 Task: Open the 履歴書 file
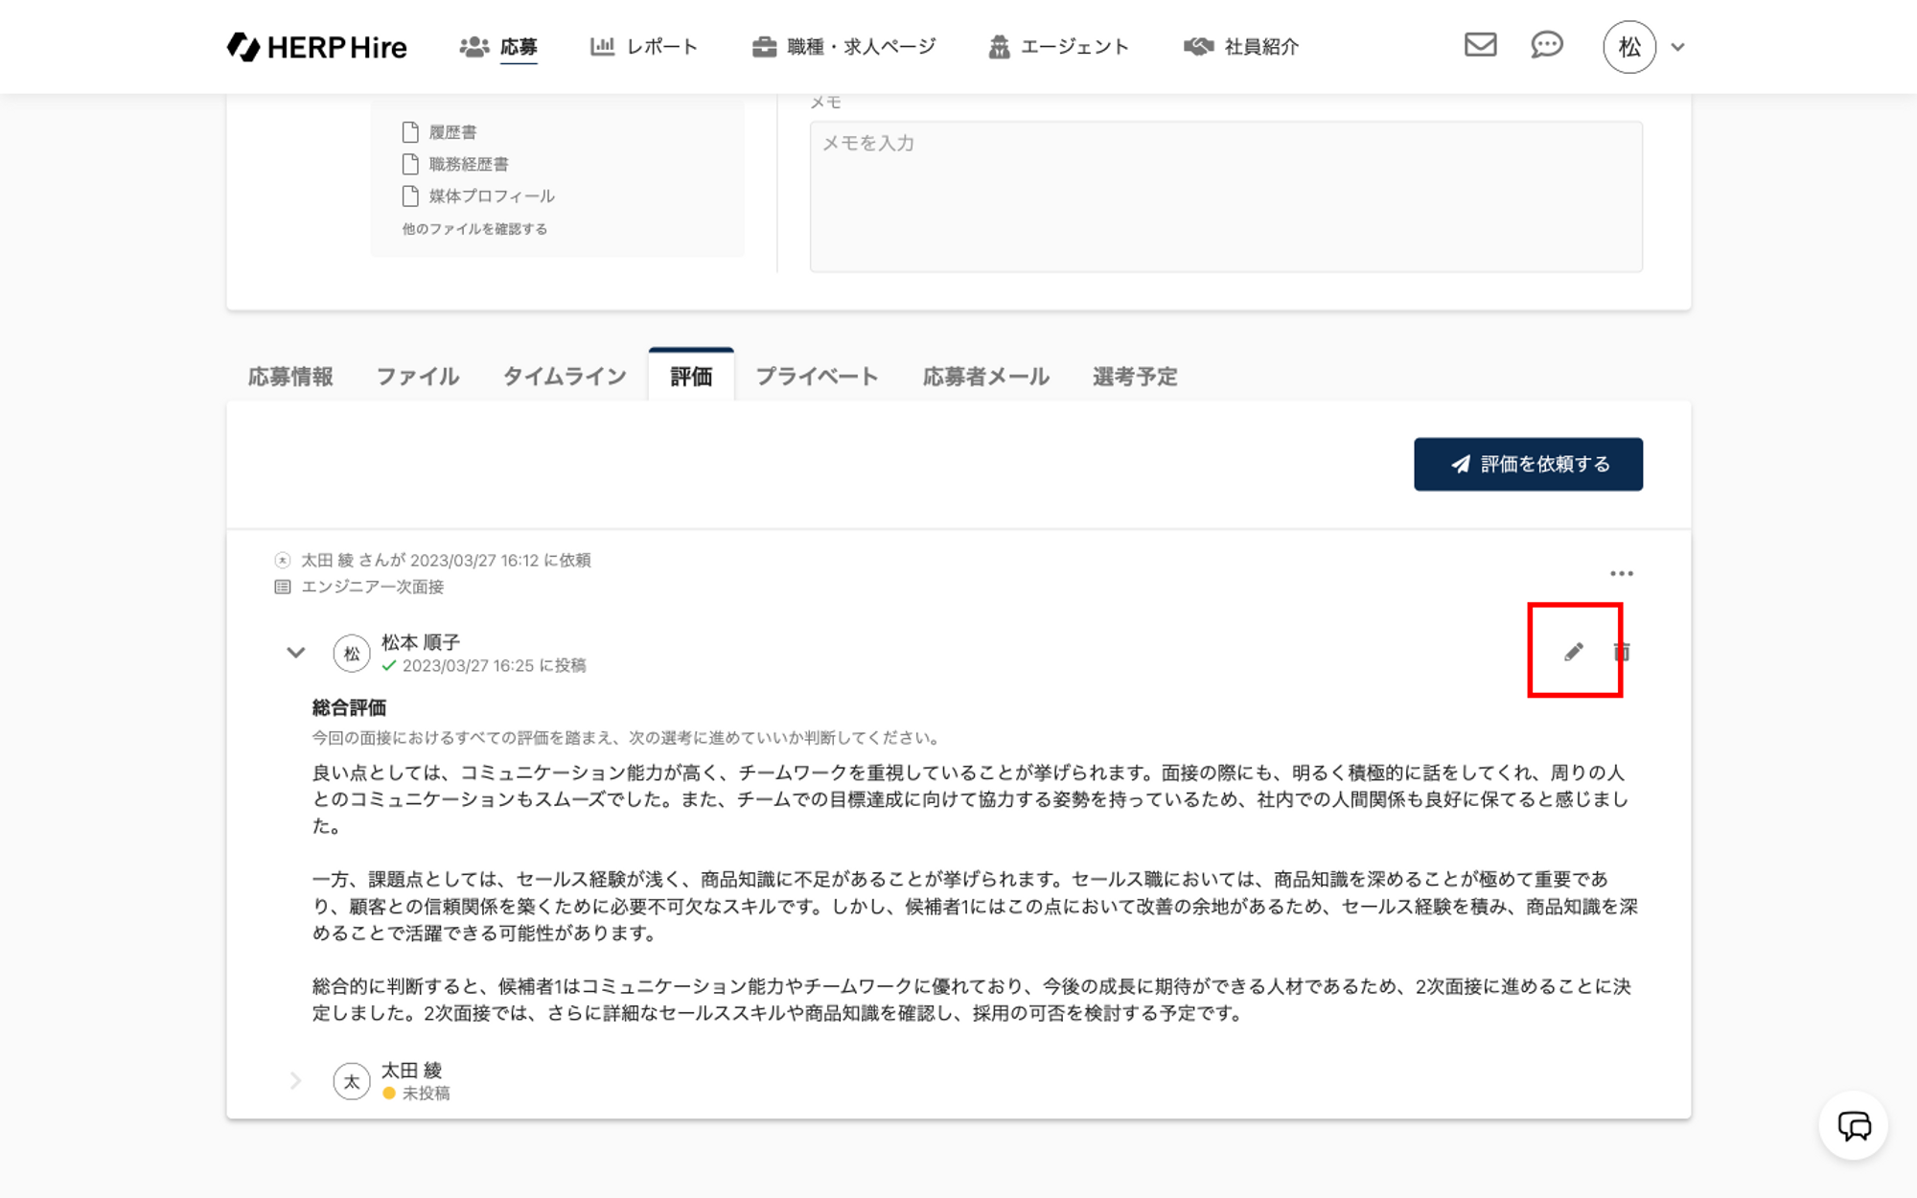pyautogui.click(x=452, y=132)
